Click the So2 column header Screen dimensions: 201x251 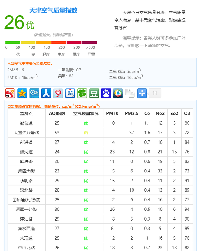tap(174, 113)
